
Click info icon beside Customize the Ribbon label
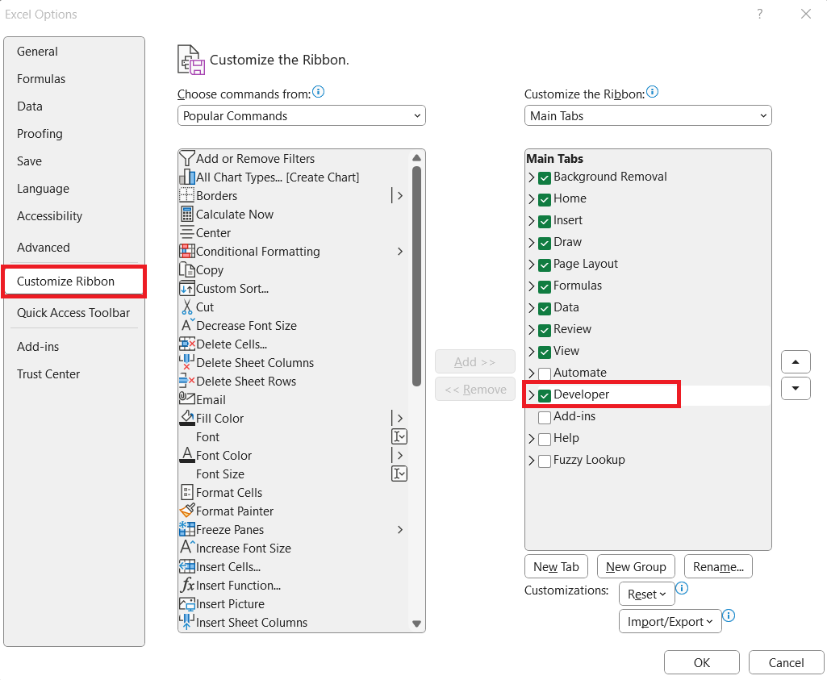pyautogui.click(x=652, y=92)
